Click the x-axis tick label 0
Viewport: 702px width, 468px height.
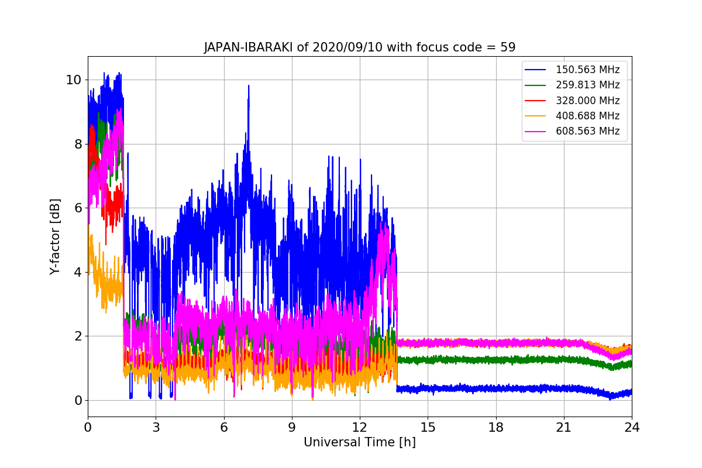tap(88, 427)
